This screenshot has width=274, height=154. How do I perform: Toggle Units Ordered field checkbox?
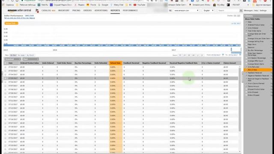247,28
